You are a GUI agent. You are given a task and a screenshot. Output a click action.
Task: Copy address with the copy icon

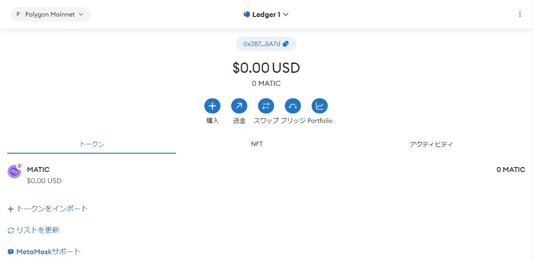[x=286, y=44]
